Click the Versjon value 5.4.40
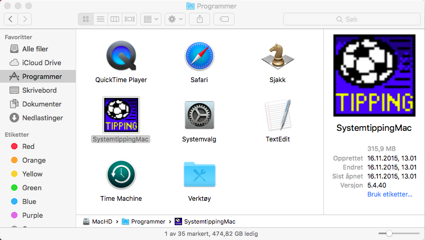 click(377, 185)
